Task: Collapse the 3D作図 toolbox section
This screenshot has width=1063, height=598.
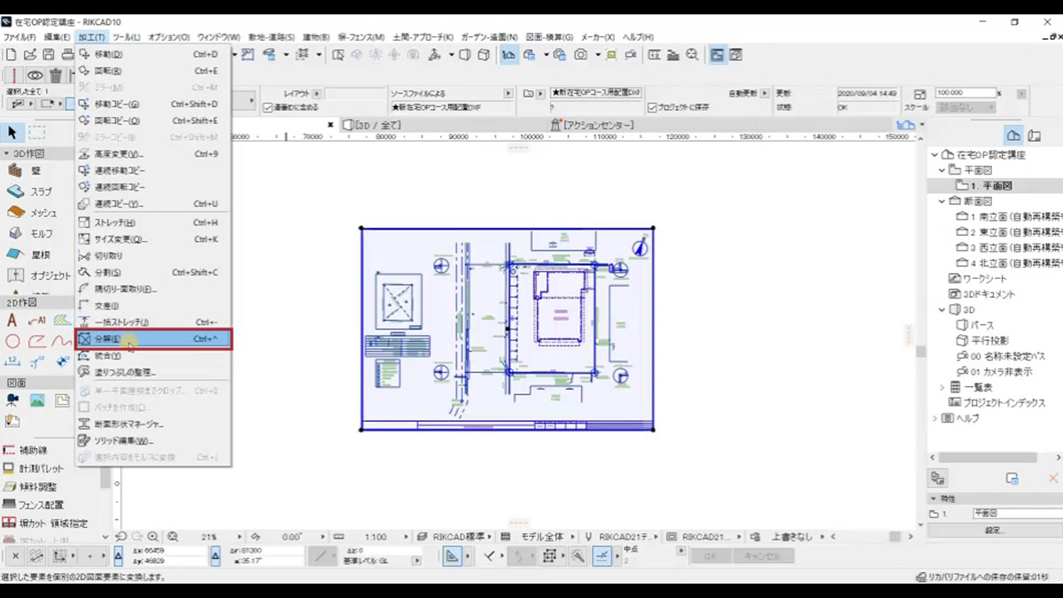Action: point(7,153)
